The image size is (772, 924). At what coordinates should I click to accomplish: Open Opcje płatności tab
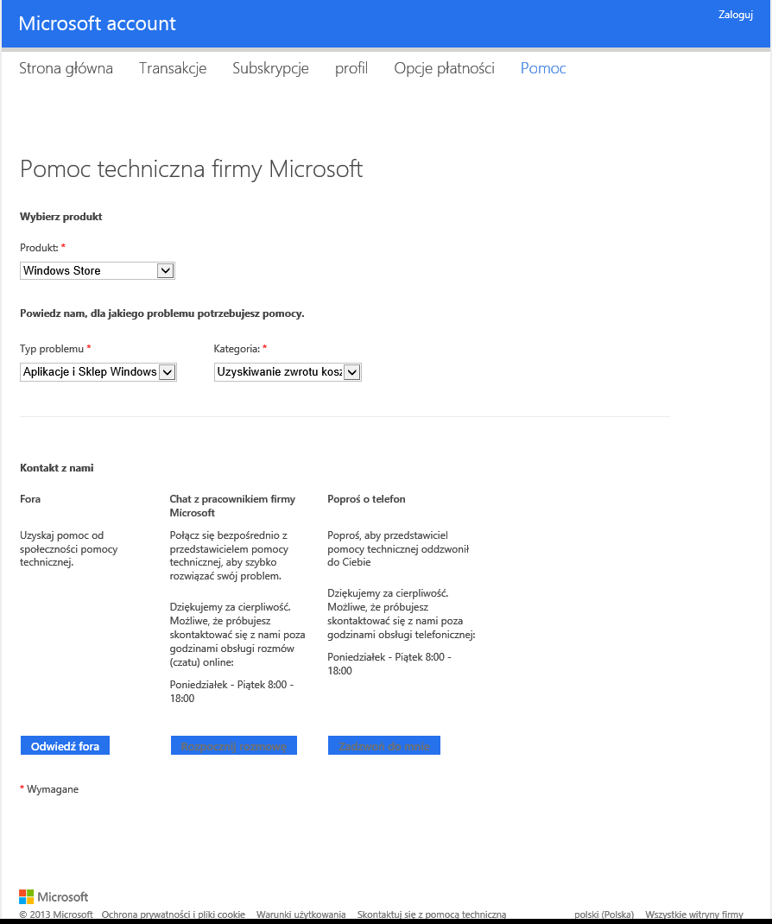tap(445, 68)
